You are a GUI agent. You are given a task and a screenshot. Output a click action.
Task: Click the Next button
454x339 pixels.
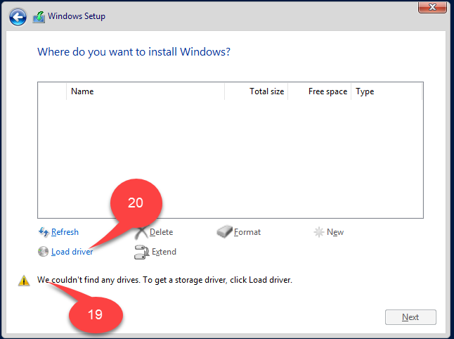pos(410,317)
